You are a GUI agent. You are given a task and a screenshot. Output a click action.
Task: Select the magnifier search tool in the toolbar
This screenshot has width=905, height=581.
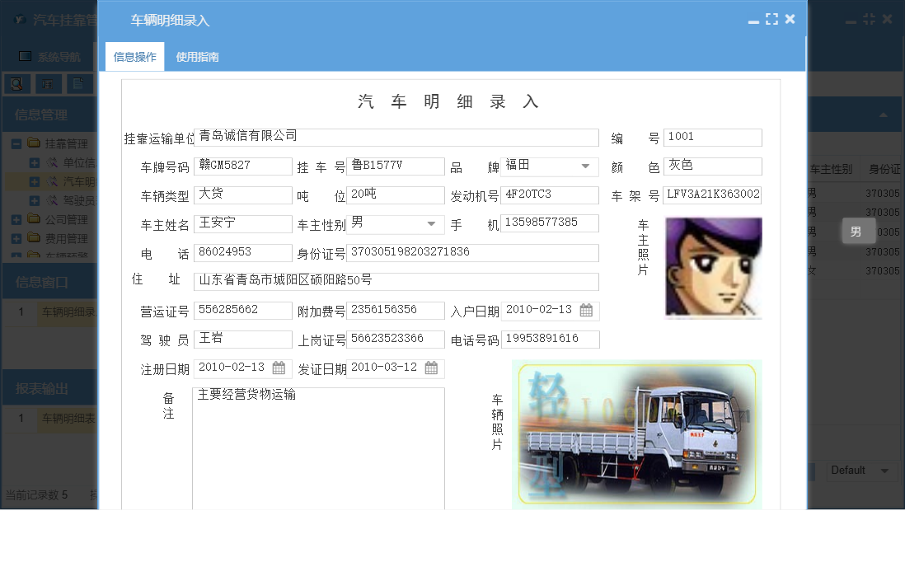point(16,83)
